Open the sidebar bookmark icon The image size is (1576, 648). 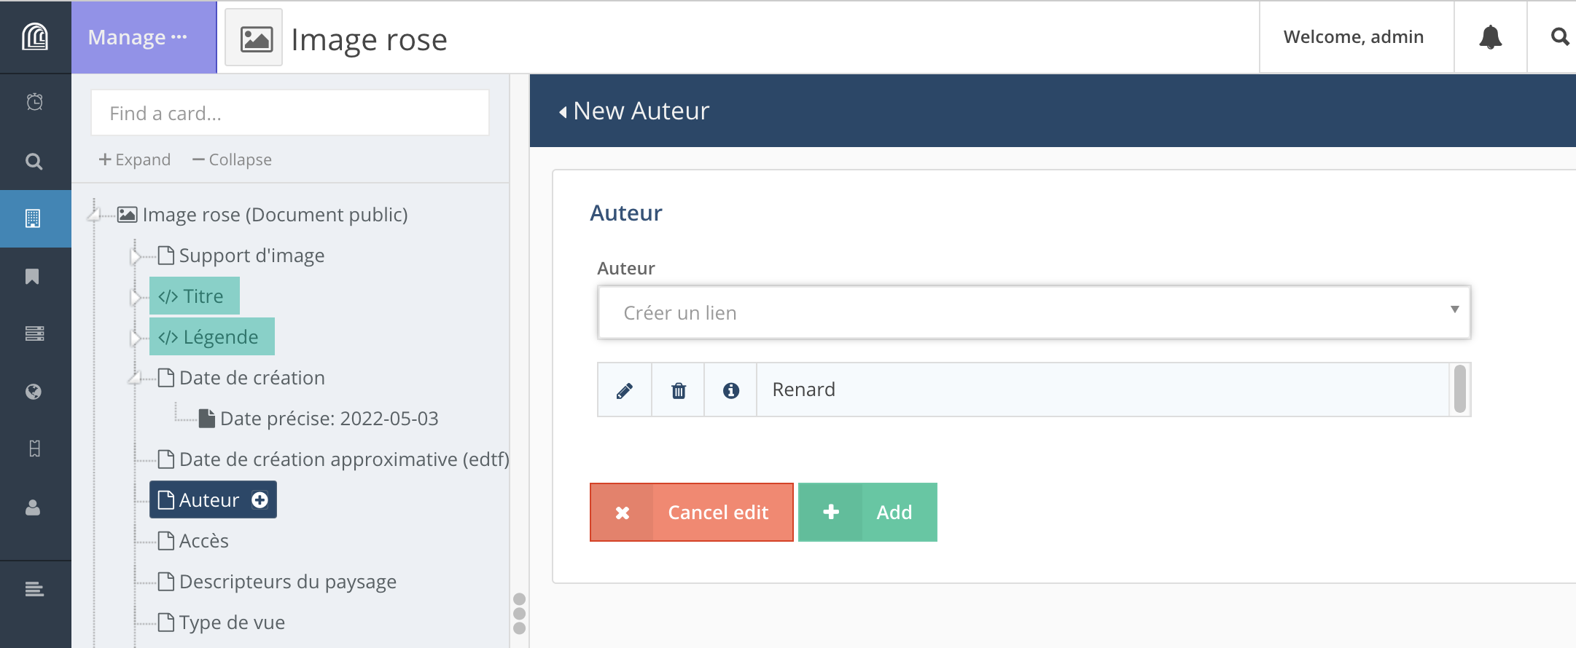point(33,277)
